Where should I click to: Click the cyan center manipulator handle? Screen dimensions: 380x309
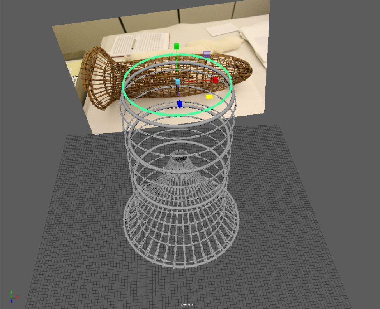(177, 82)
